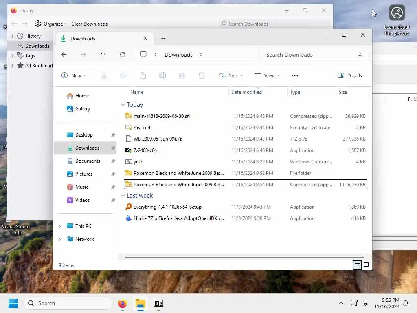Screen dimensions: 417x313
Task: Click the Share icon in Explorer toolbar
Action: pos(182,75)
